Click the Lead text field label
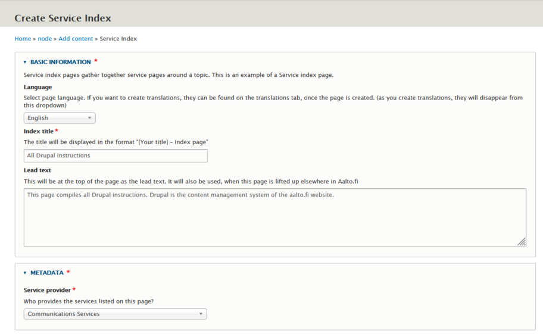The height and width of the screenshot is (336, 543). coord(37,170)
